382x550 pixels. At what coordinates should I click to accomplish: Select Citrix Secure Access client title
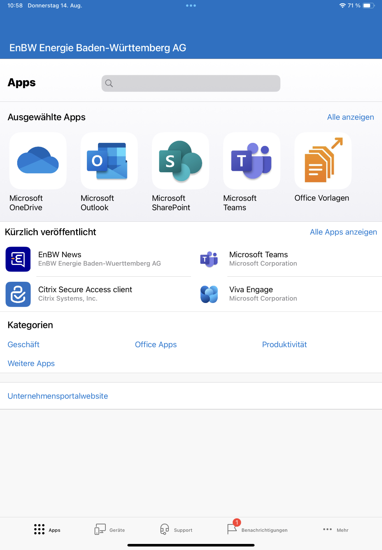coord(85,289)
